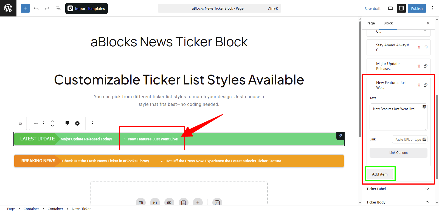Delete the 'Stay Ahead Always!' item
This screenshot has width=439, height=212.
click(419, 47)
